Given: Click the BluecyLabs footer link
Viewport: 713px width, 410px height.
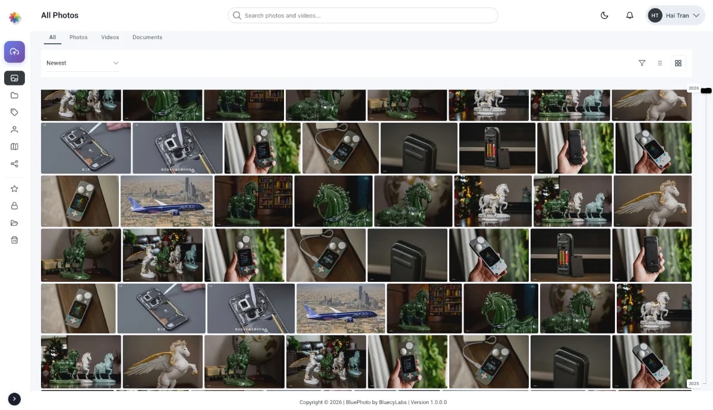Looking at the screenshot, I should click(x=392, y=402).
